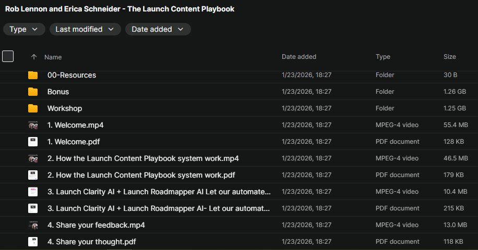Select the file 1. Welcome.pdf
478x250 pixels.
click(74, 142)
